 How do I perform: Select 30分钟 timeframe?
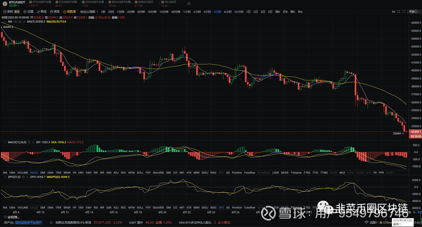pos(176,12)
